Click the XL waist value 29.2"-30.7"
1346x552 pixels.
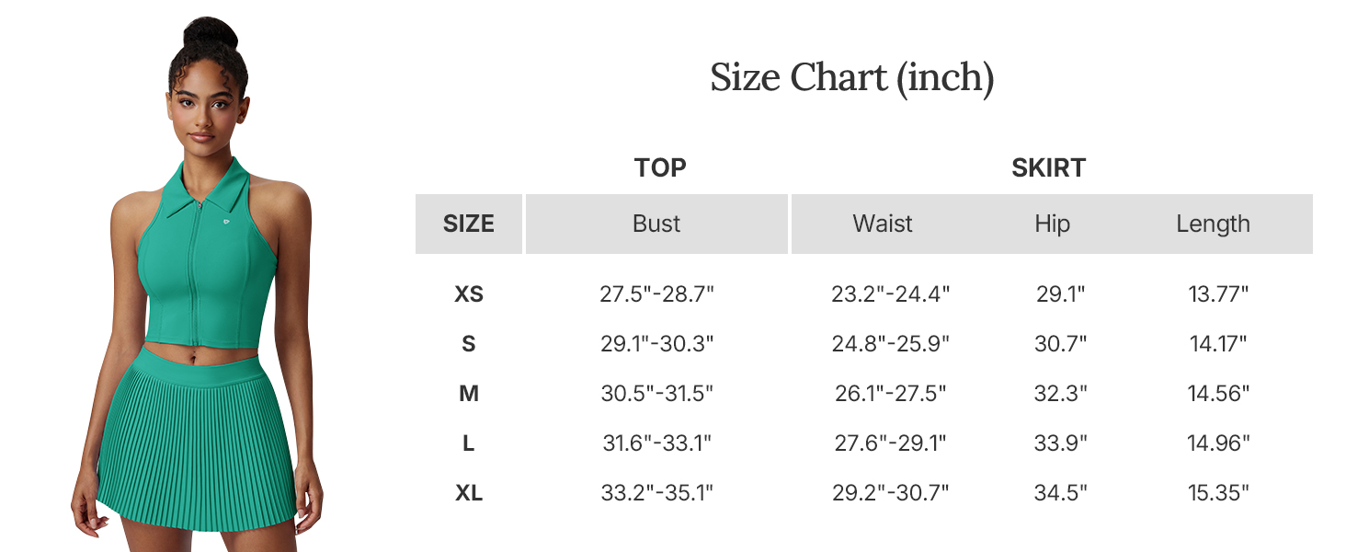coord(890,493)
